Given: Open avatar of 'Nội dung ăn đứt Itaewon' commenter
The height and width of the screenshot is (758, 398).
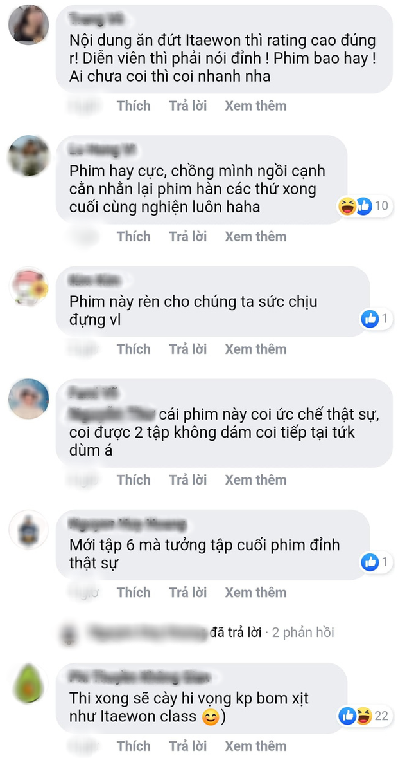Looking at the screenshot, I should (x=28, y=24).
